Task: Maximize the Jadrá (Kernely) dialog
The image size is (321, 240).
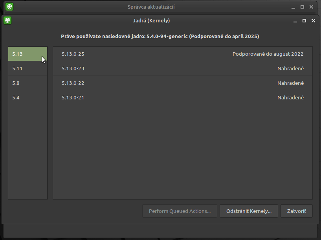Action: click(304, 21)
